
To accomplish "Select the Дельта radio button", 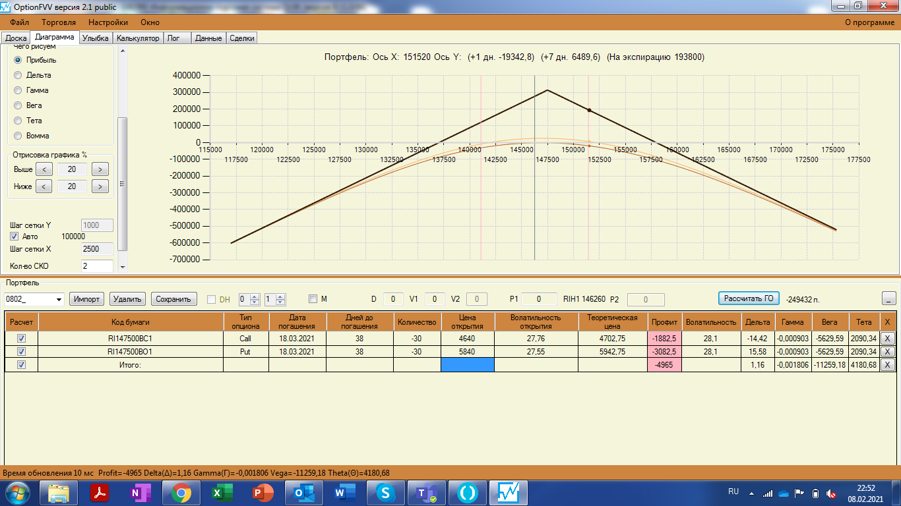I will point(18,75).
